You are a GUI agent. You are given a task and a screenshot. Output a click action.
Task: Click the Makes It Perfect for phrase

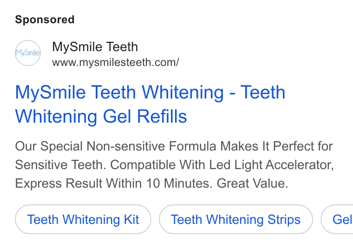276,146
